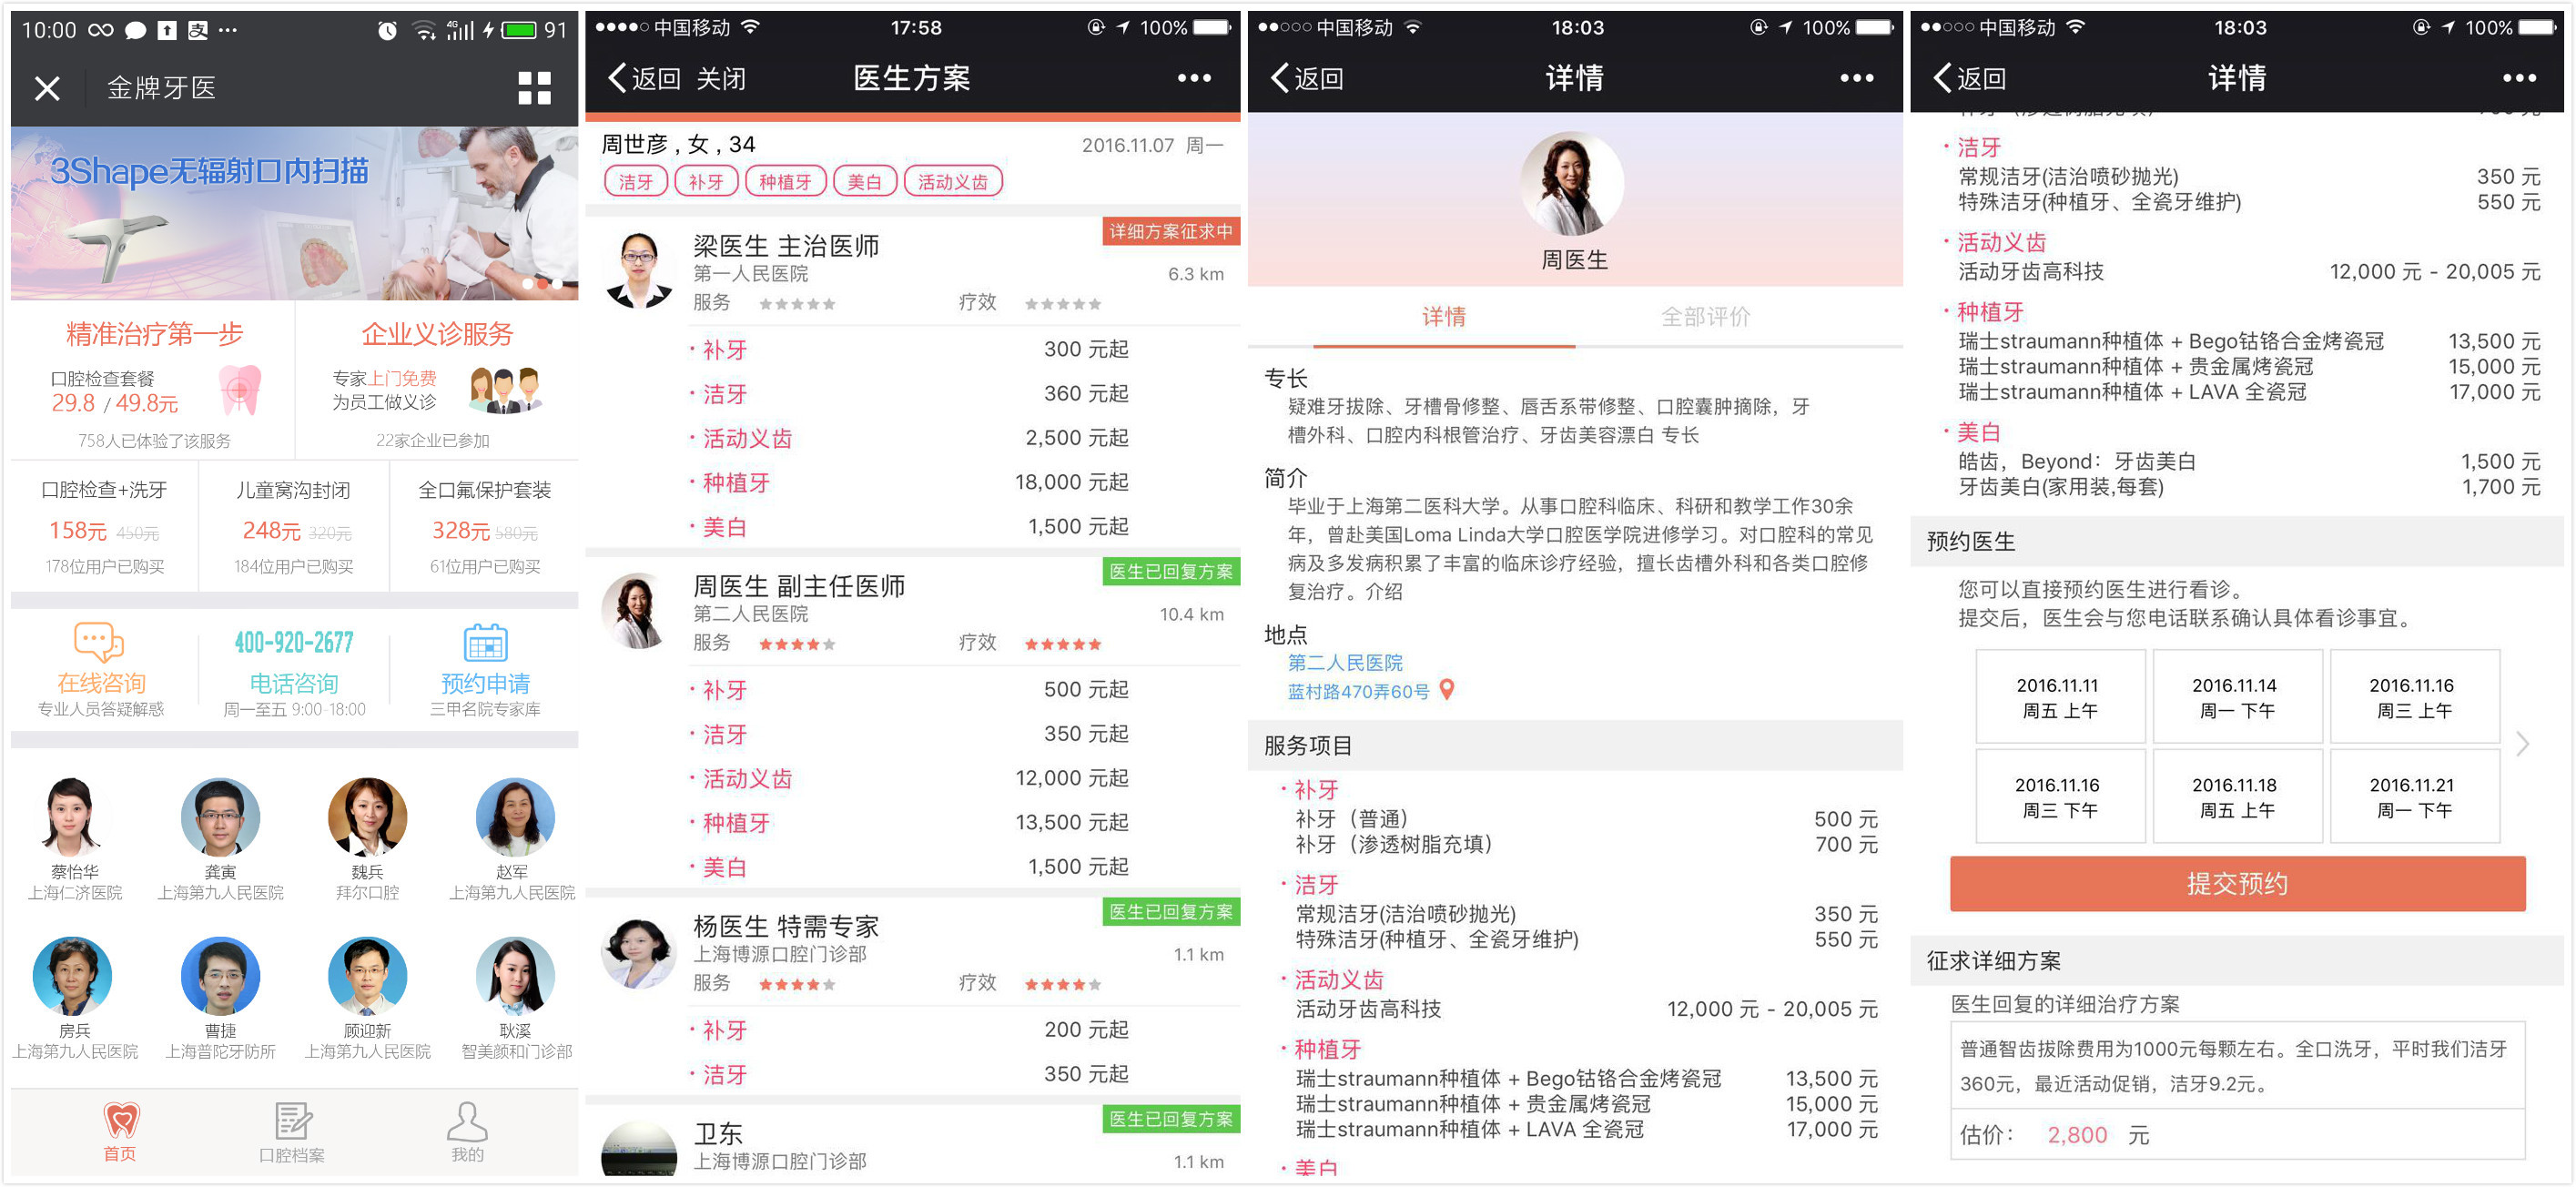Open the pink tooth icon in 口腔检查套餐

(x=240, y=390)
